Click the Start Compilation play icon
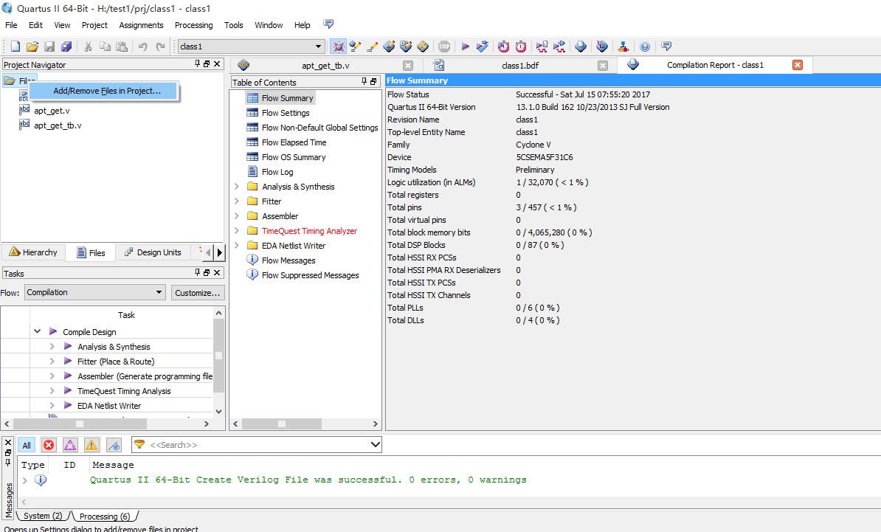 pyautogui.click(x=466, y=46)
